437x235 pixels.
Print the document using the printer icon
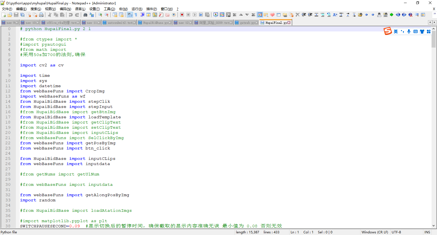pyautogui.click(x=41, y=15)
